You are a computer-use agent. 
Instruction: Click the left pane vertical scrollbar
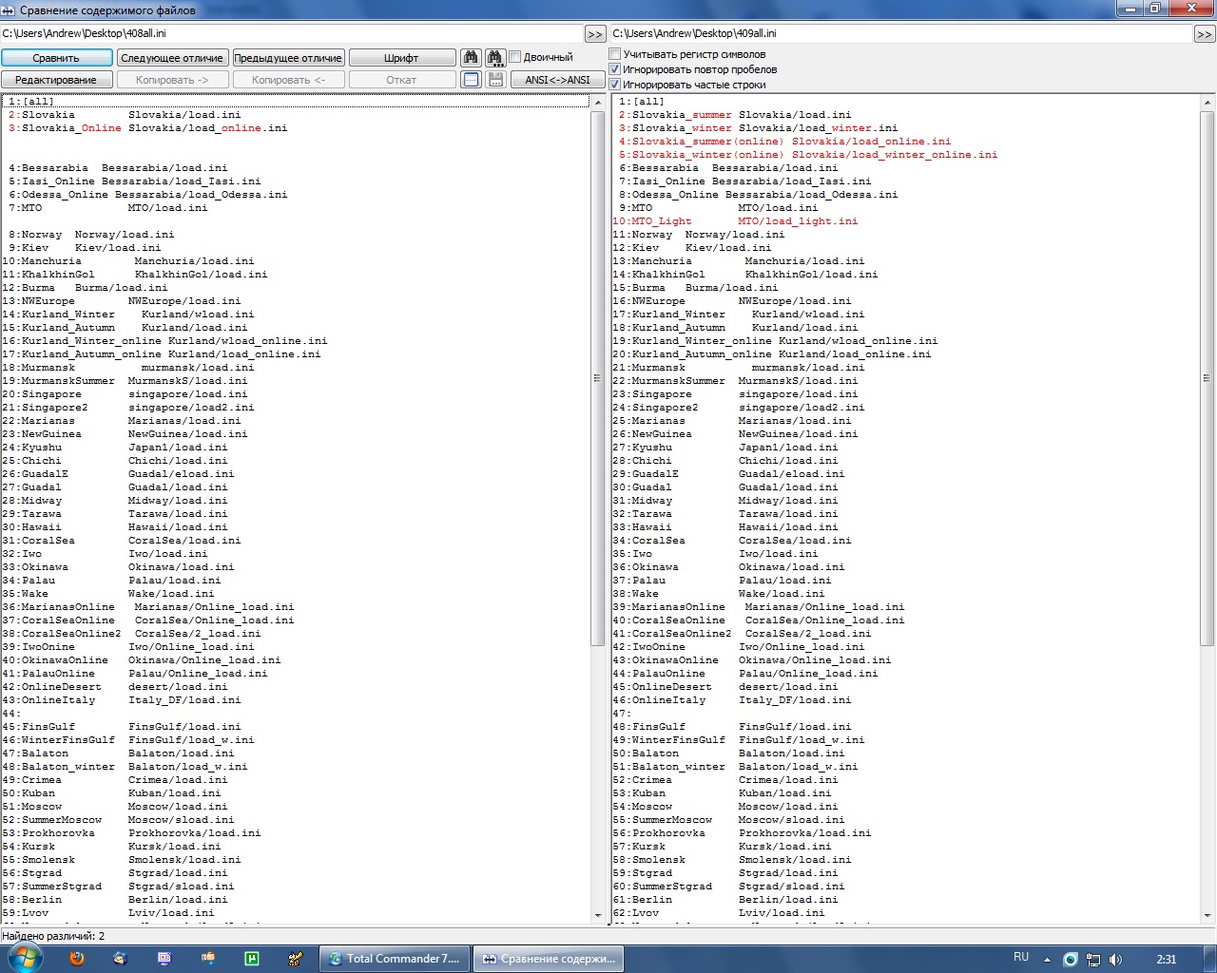(x=597, y=378)
